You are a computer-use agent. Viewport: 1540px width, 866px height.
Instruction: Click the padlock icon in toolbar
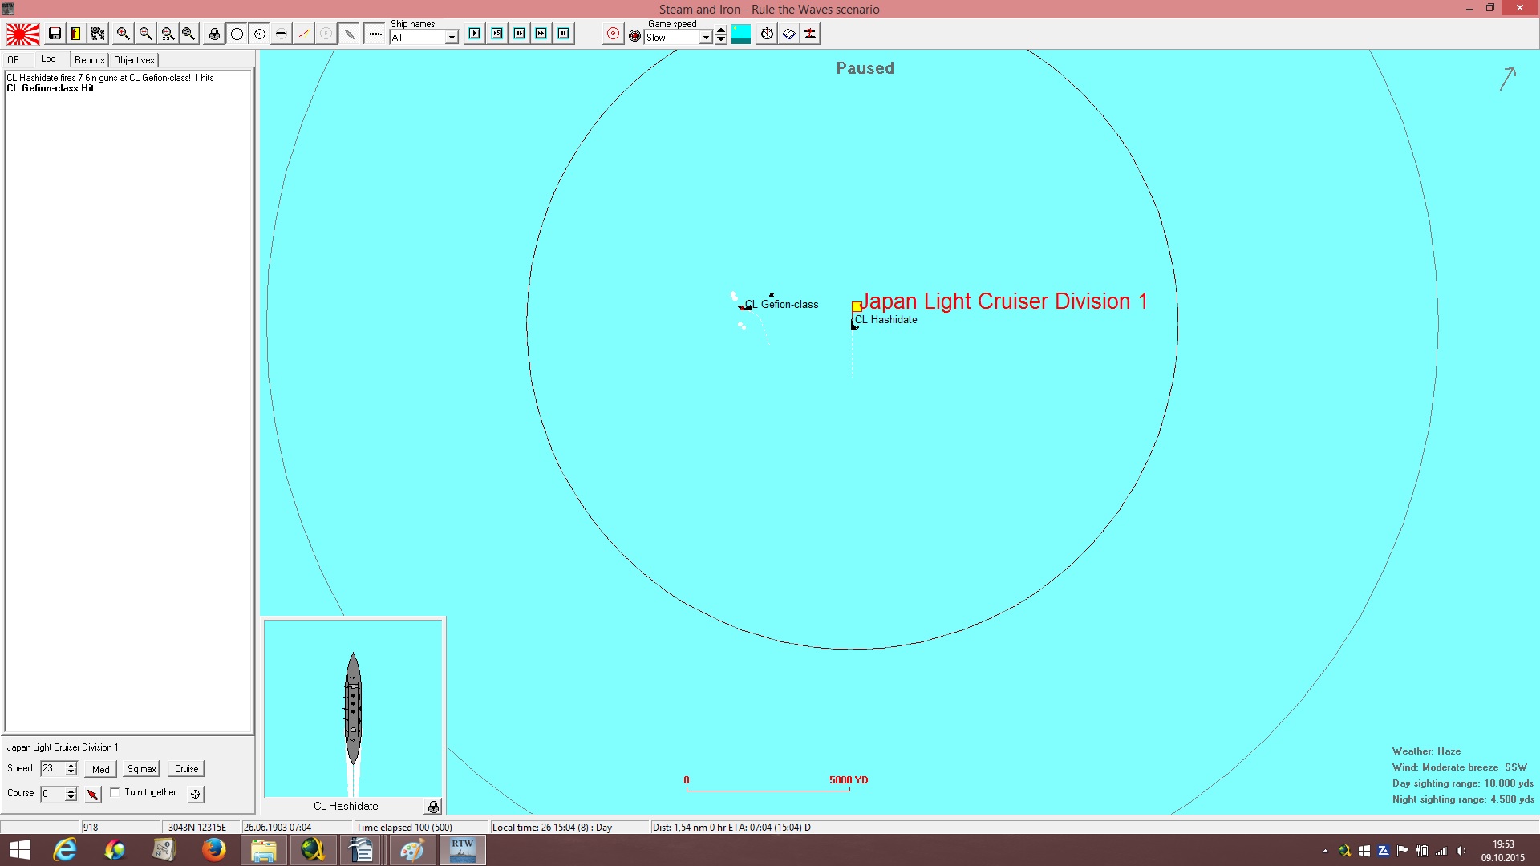point(214,34)
